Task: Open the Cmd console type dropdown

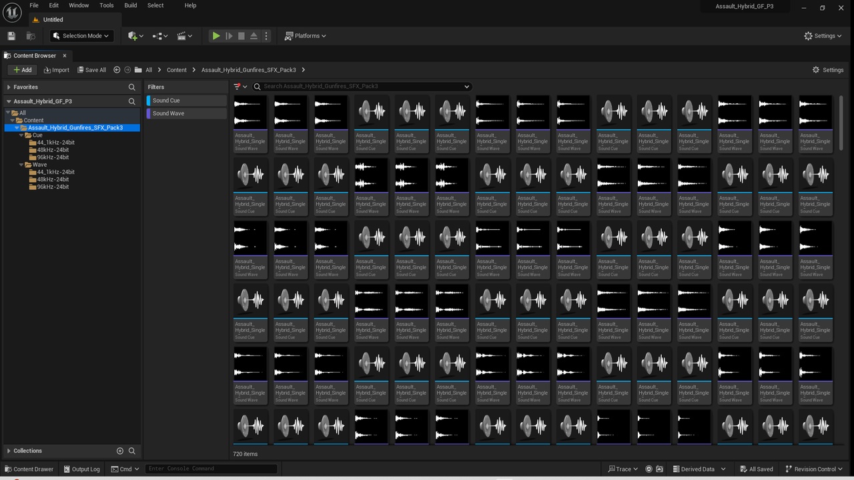Action: (x=125, y=469)
